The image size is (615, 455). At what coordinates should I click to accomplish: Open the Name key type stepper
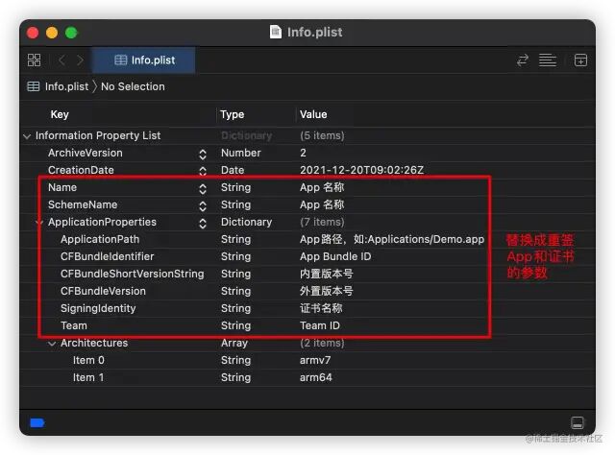(203, 189)
